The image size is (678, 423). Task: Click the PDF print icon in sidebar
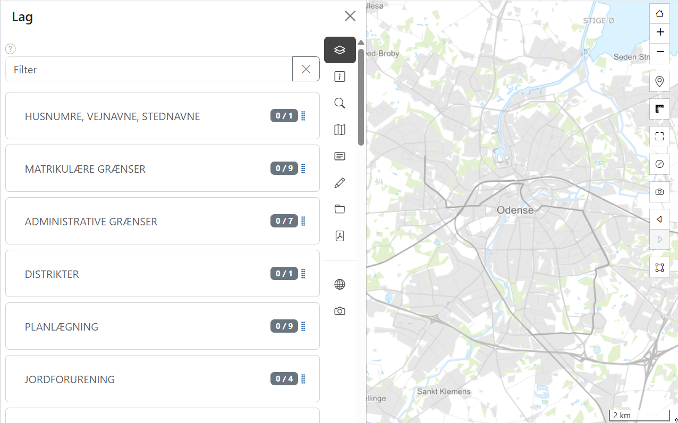(340, 236)
